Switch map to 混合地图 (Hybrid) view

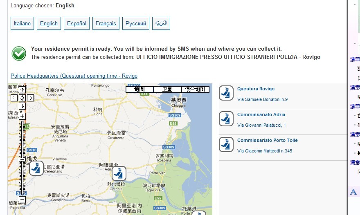point(195,89)
